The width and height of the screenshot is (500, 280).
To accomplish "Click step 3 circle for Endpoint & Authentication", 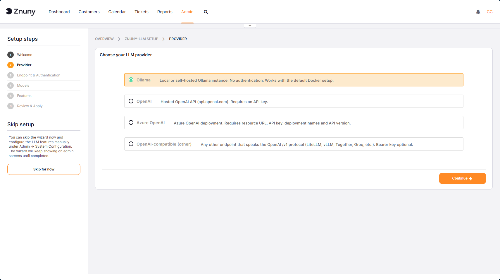I will tap(11, 75).
